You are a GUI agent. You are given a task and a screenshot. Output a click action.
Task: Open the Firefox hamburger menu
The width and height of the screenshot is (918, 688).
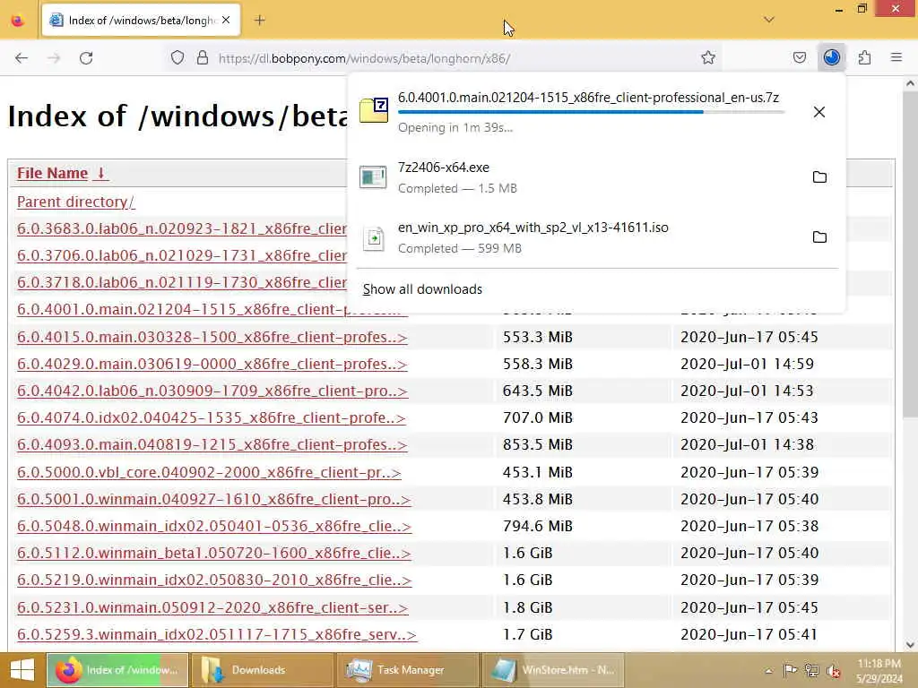pos(896,57)
